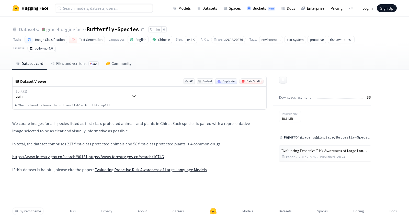
Task: Select the English language tag
Action: tap(138, 40)
